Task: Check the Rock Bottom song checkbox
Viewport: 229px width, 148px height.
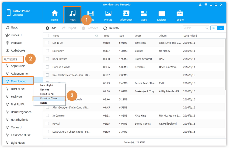Action: pyautogui.click(x=47, y=59)
